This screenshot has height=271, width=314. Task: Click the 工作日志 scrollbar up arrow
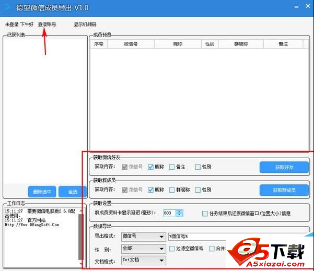(x=81, y=211)
